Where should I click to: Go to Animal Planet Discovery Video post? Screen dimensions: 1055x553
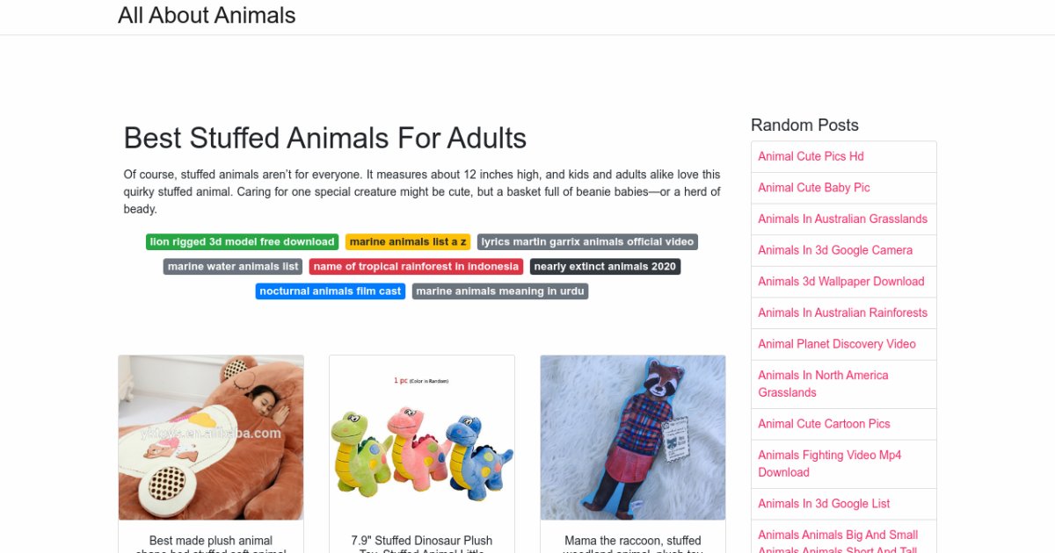pos(837,344)
